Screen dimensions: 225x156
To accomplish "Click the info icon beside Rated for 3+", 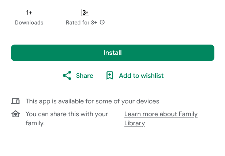I will (102, 22).
